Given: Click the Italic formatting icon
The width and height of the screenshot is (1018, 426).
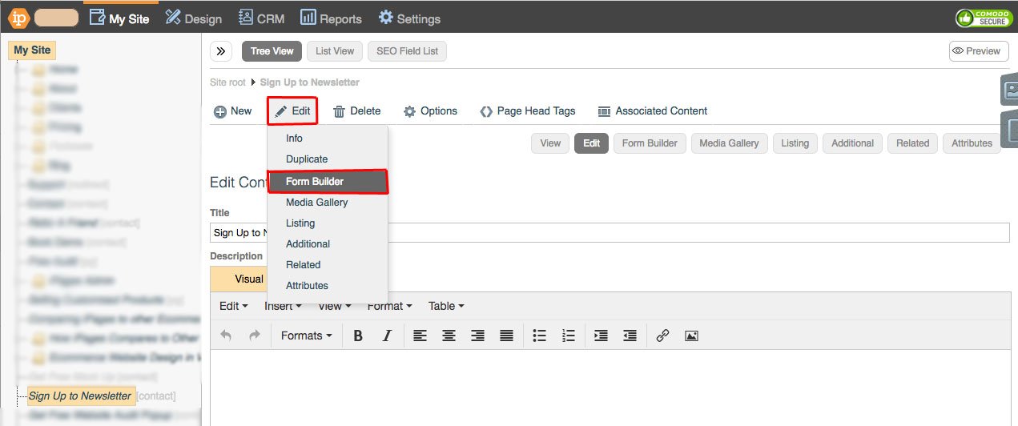Looking at the screenshot, I should [387, 336].
